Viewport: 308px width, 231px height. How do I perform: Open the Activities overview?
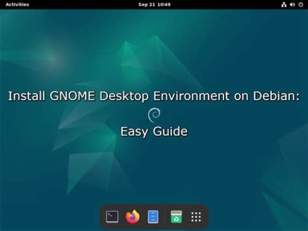click(17, 5)
